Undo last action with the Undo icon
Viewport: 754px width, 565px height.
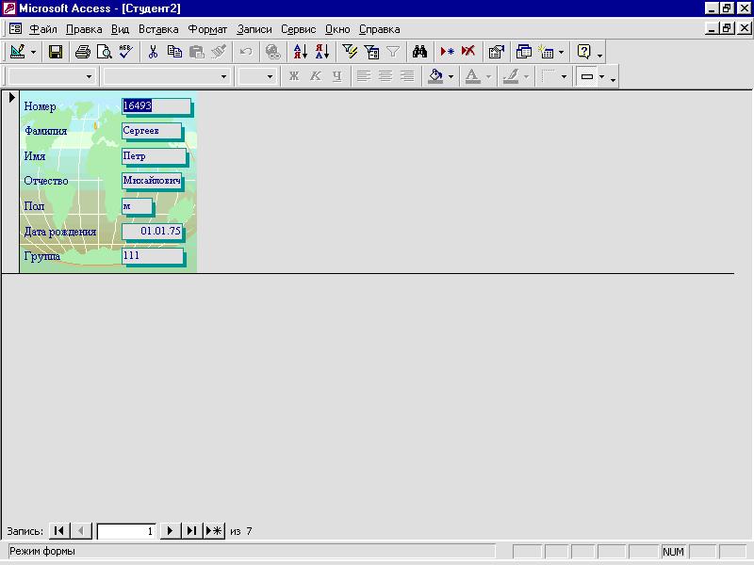[x=246, y=52]
